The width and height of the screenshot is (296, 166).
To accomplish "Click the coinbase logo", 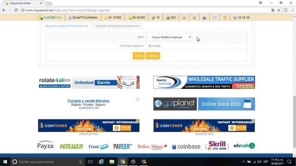I will (186, 147).
